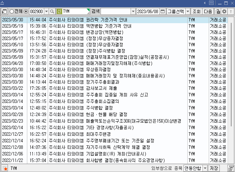The image size is (235, 172).
Task: Select the 회사합병 결정(종속회사의 주요경영사항) row
Action: click(114, 161)
